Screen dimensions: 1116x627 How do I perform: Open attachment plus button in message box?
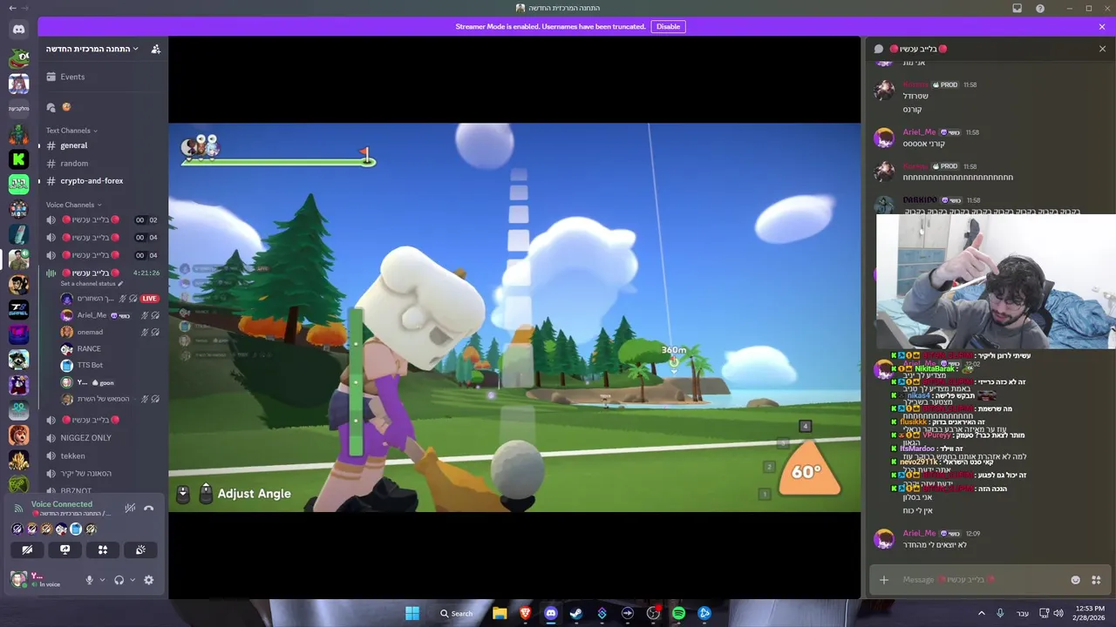tap(883, 580)
